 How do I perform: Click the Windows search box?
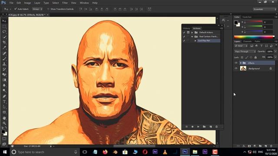[44, 152]
